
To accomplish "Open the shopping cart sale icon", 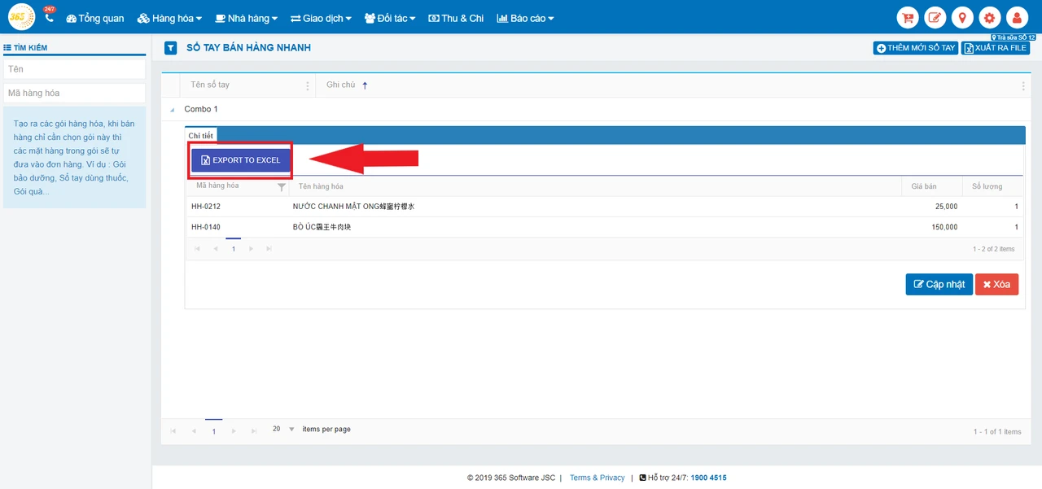I will (x=908, y=18).
